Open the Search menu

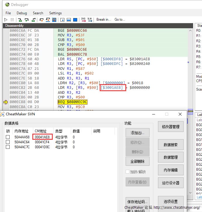[x=38, y=13]
